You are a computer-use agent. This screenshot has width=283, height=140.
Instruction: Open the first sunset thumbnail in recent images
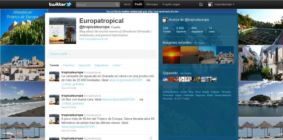click(171, 55)
